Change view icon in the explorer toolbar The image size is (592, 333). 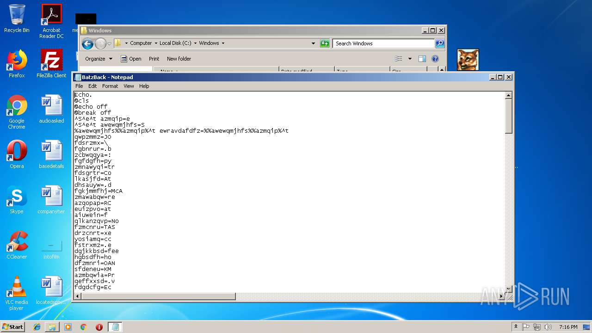pyautogui.click(x=399, y=59)
